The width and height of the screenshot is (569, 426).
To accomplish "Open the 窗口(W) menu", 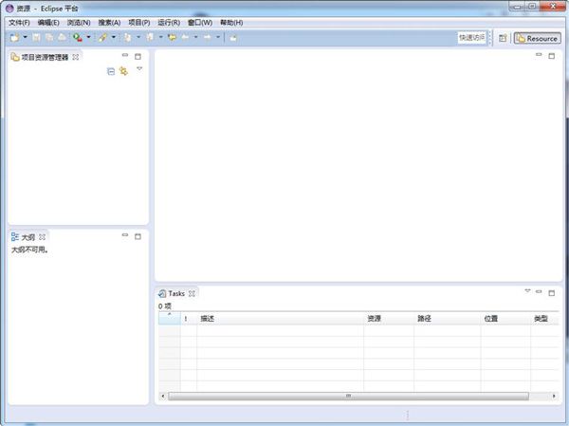I will tap(199, 22).
